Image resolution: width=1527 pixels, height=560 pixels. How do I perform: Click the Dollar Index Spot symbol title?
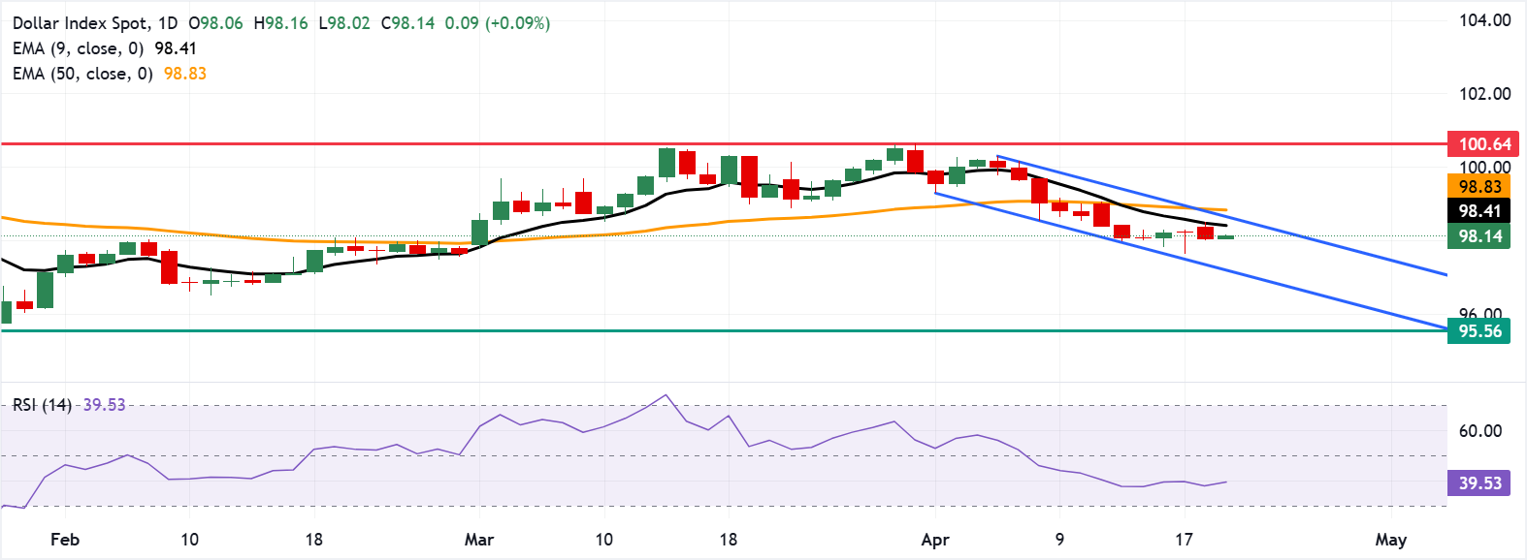[x=82, y=22]
